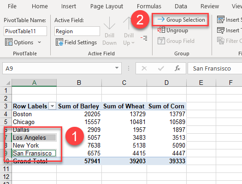
Task: Select the grand total 39203
Action: pyautogui.click(x=124, y=161)
